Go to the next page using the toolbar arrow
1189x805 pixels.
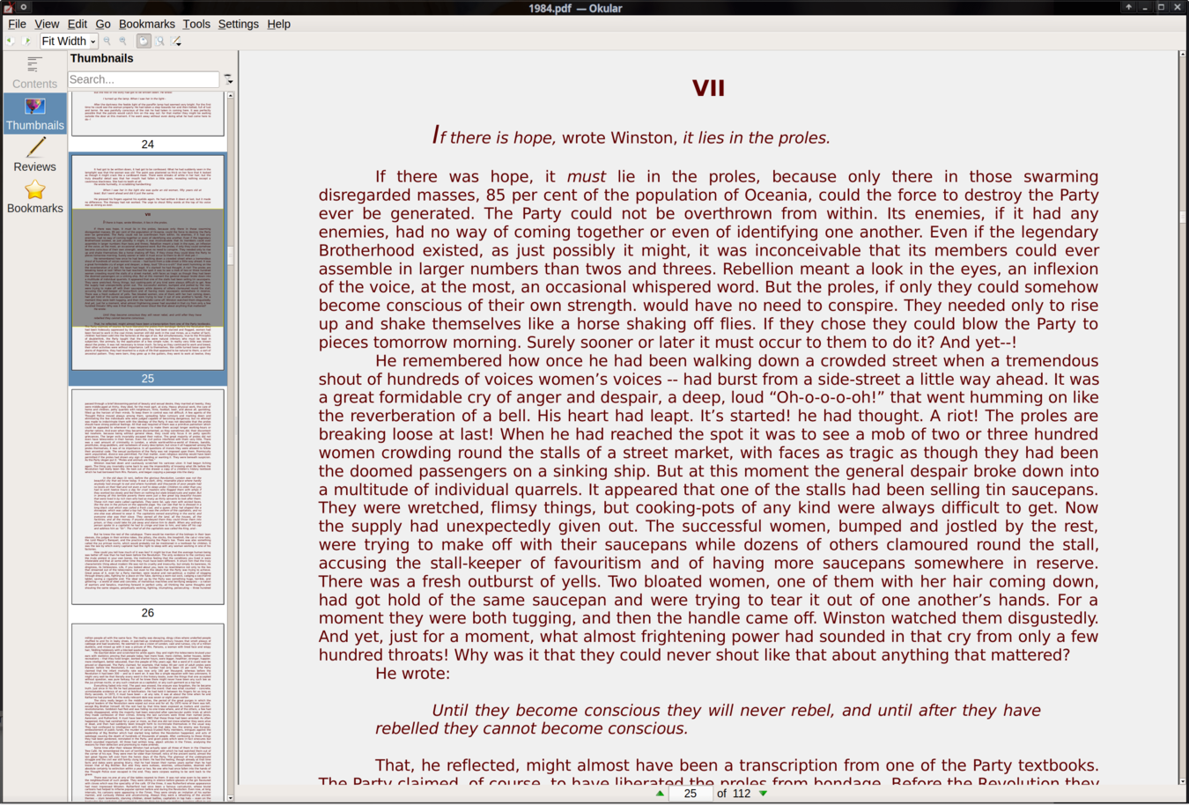(27, 41)
